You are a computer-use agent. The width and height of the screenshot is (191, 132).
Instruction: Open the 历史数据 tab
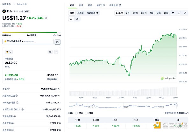click(x=116, y=5)
